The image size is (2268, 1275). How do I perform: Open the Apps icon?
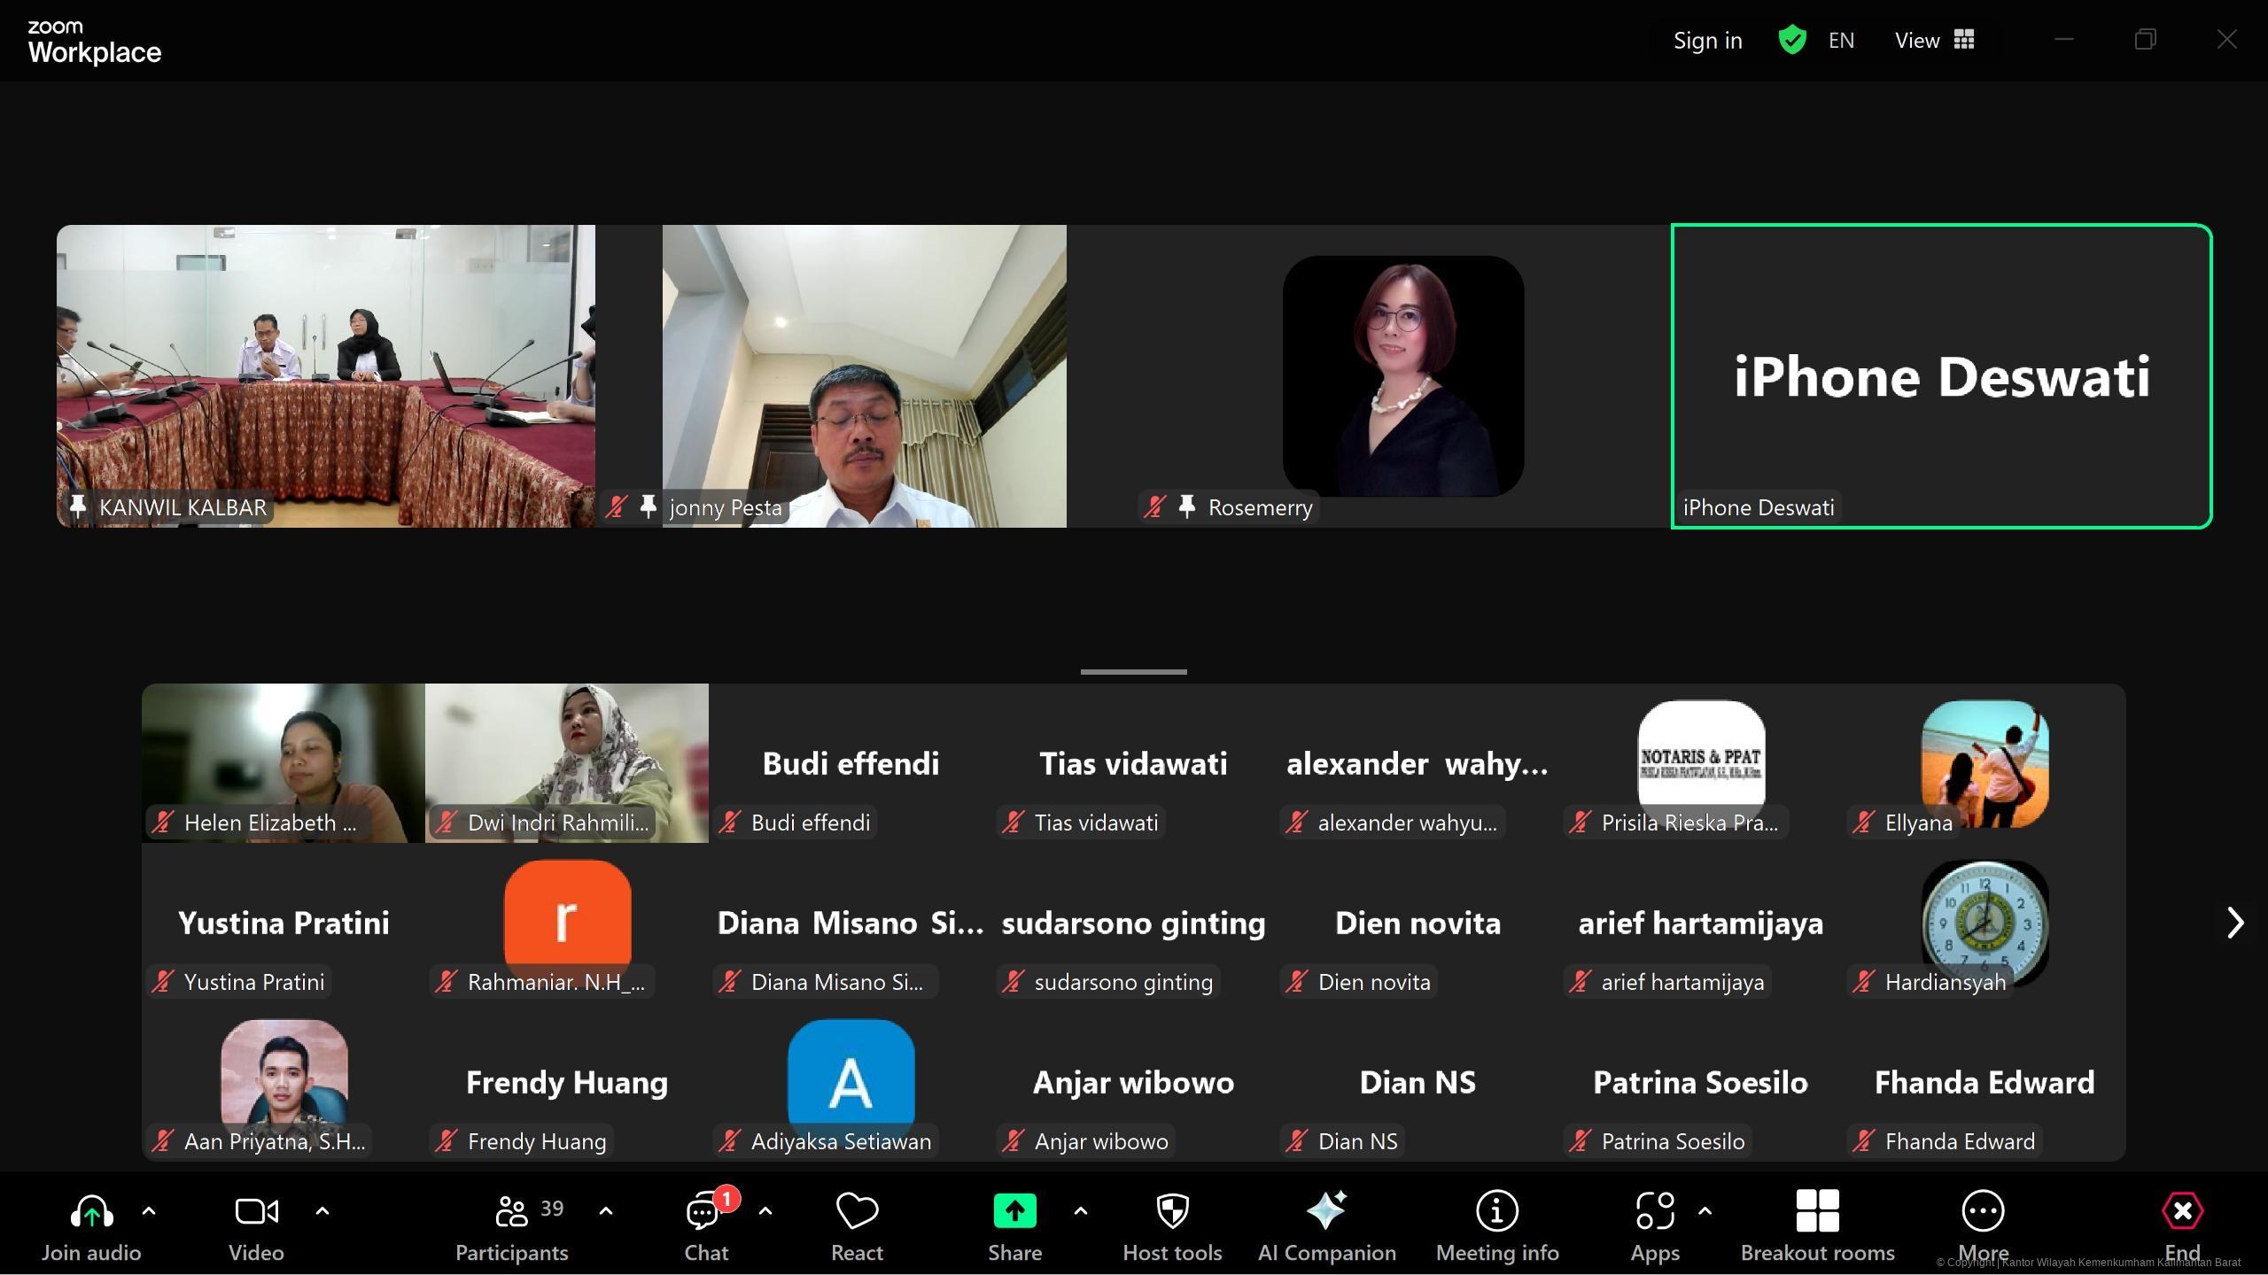coord(1654,1210)
